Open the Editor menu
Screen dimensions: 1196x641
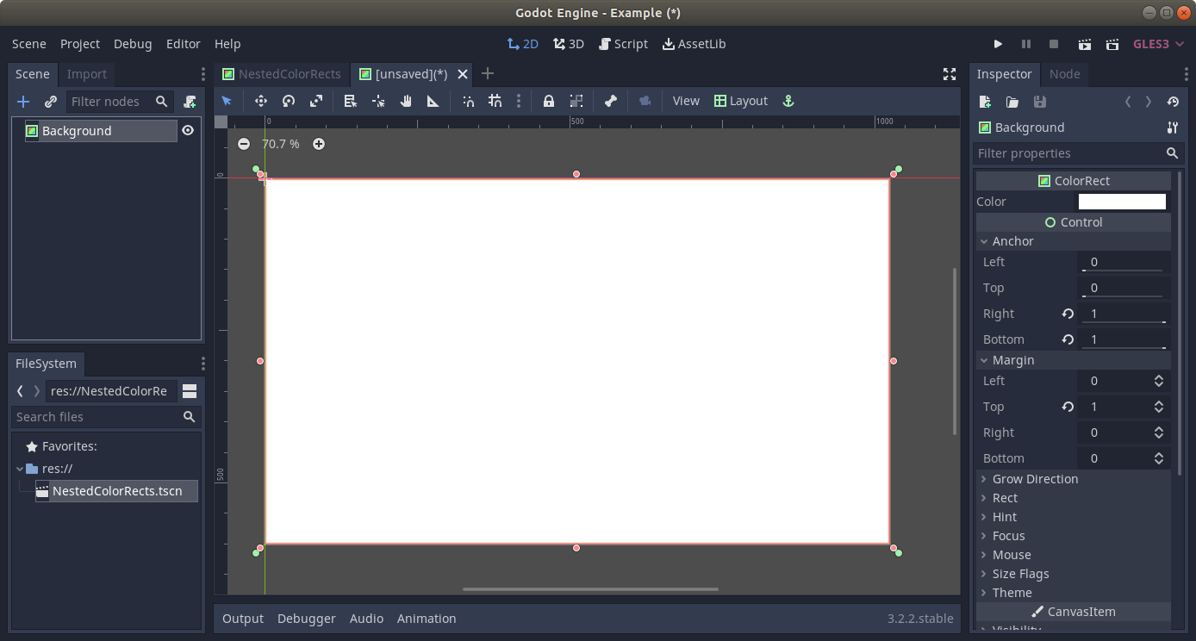(x=184, y=44)
